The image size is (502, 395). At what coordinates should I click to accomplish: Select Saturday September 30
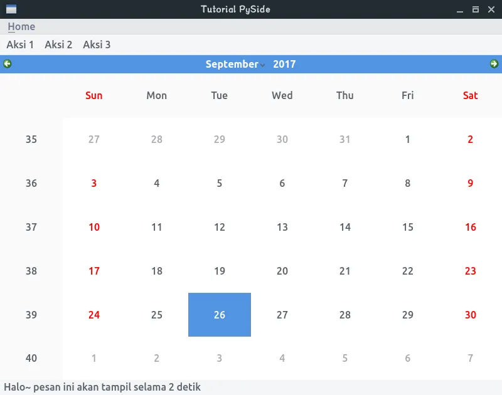tap(470, 315)
